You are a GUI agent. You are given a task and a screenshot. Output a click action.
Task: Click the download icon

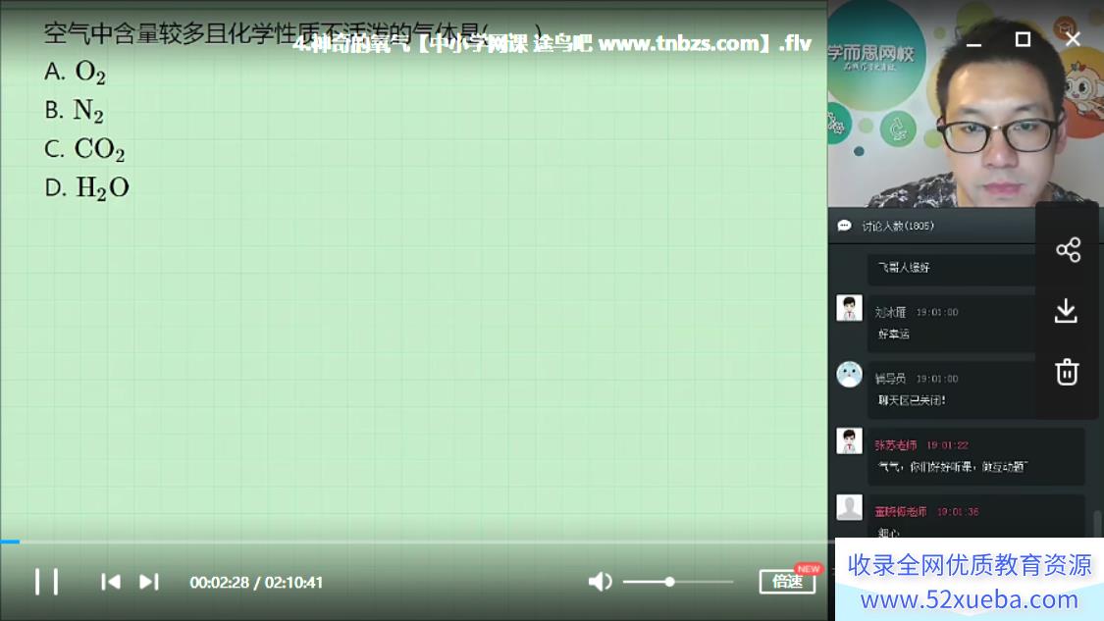click(x=1066, y=311)
